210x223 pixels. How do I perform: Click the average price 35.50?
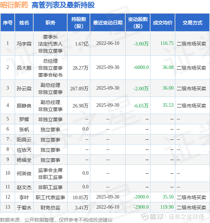point(168,197)
